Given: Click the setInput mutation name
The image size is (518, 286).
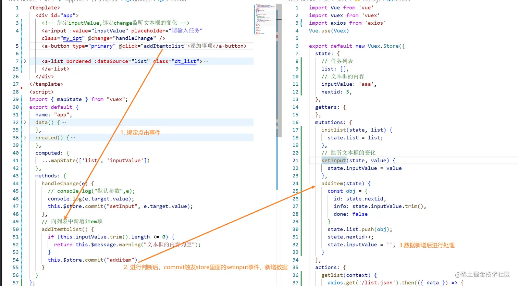Looking at the screenshot, I should (x=334, y=160).
